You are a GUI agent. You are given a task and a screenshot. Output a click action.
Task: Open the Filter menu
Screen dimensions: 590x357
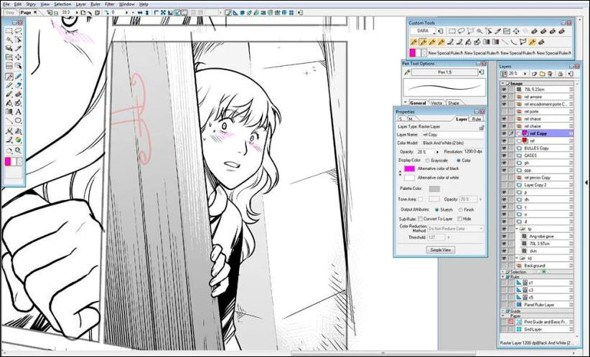(x=109, y=4)
